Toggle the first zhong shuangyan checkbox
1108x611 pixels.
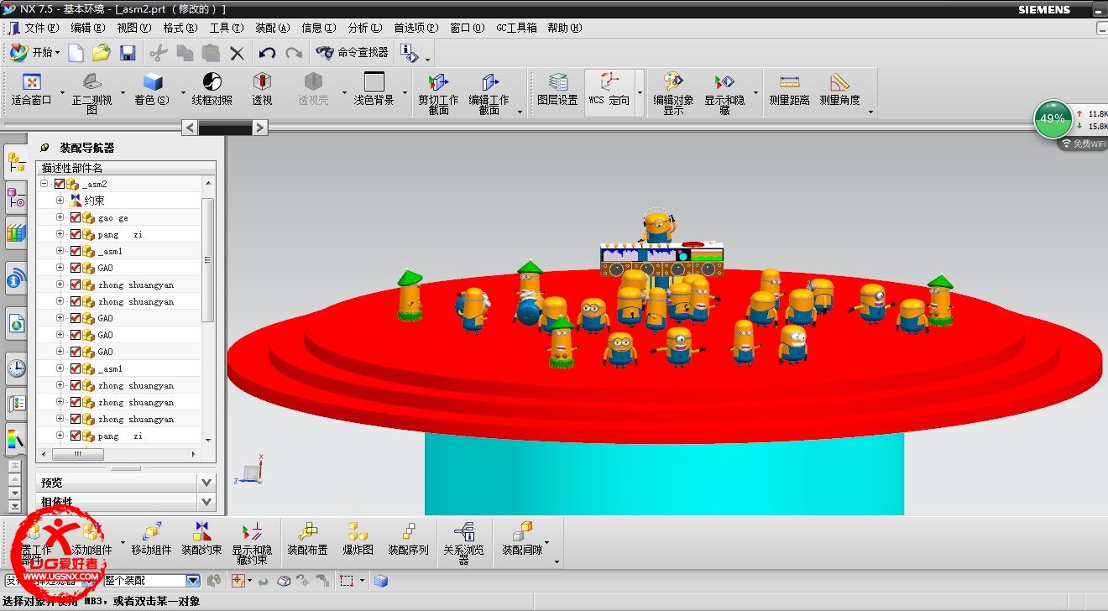click(76, 285)
